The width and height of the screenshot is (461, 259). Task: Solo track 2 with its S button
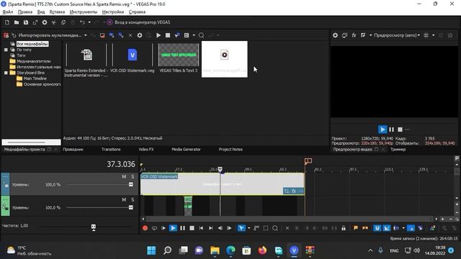(133, 200)
